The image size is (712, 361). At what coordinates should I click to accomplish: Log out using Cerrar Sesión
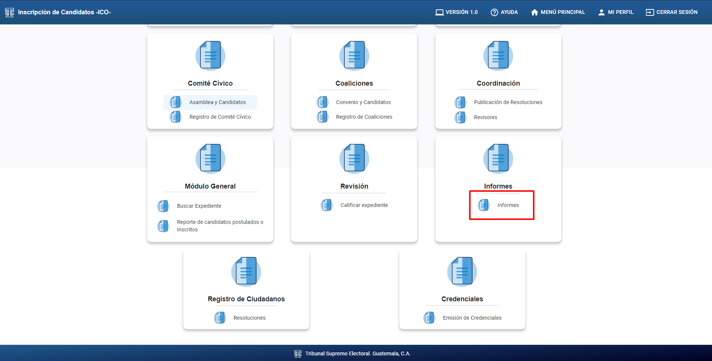[x=671, y=12]
